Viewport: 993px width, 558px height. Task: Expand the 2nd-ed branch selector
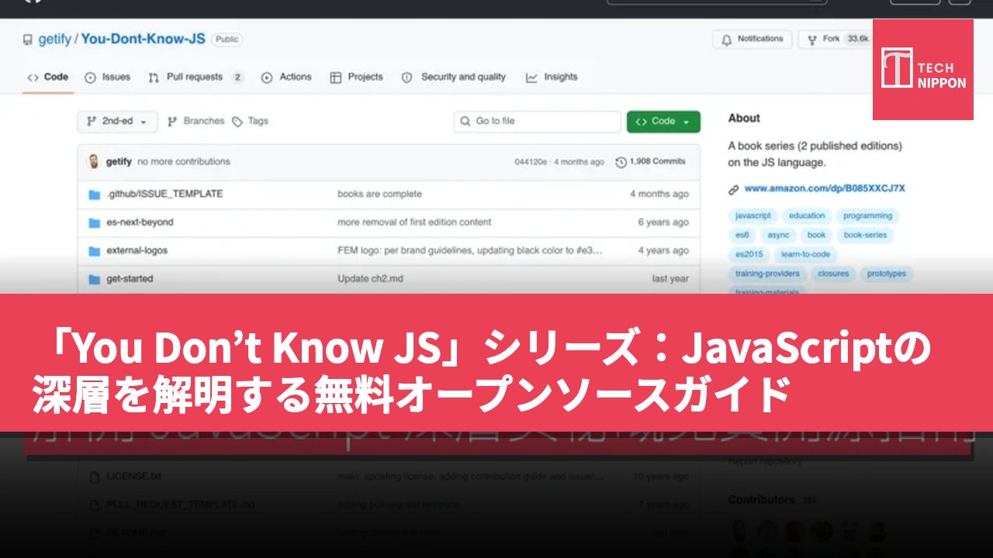[x=117, y=122]
